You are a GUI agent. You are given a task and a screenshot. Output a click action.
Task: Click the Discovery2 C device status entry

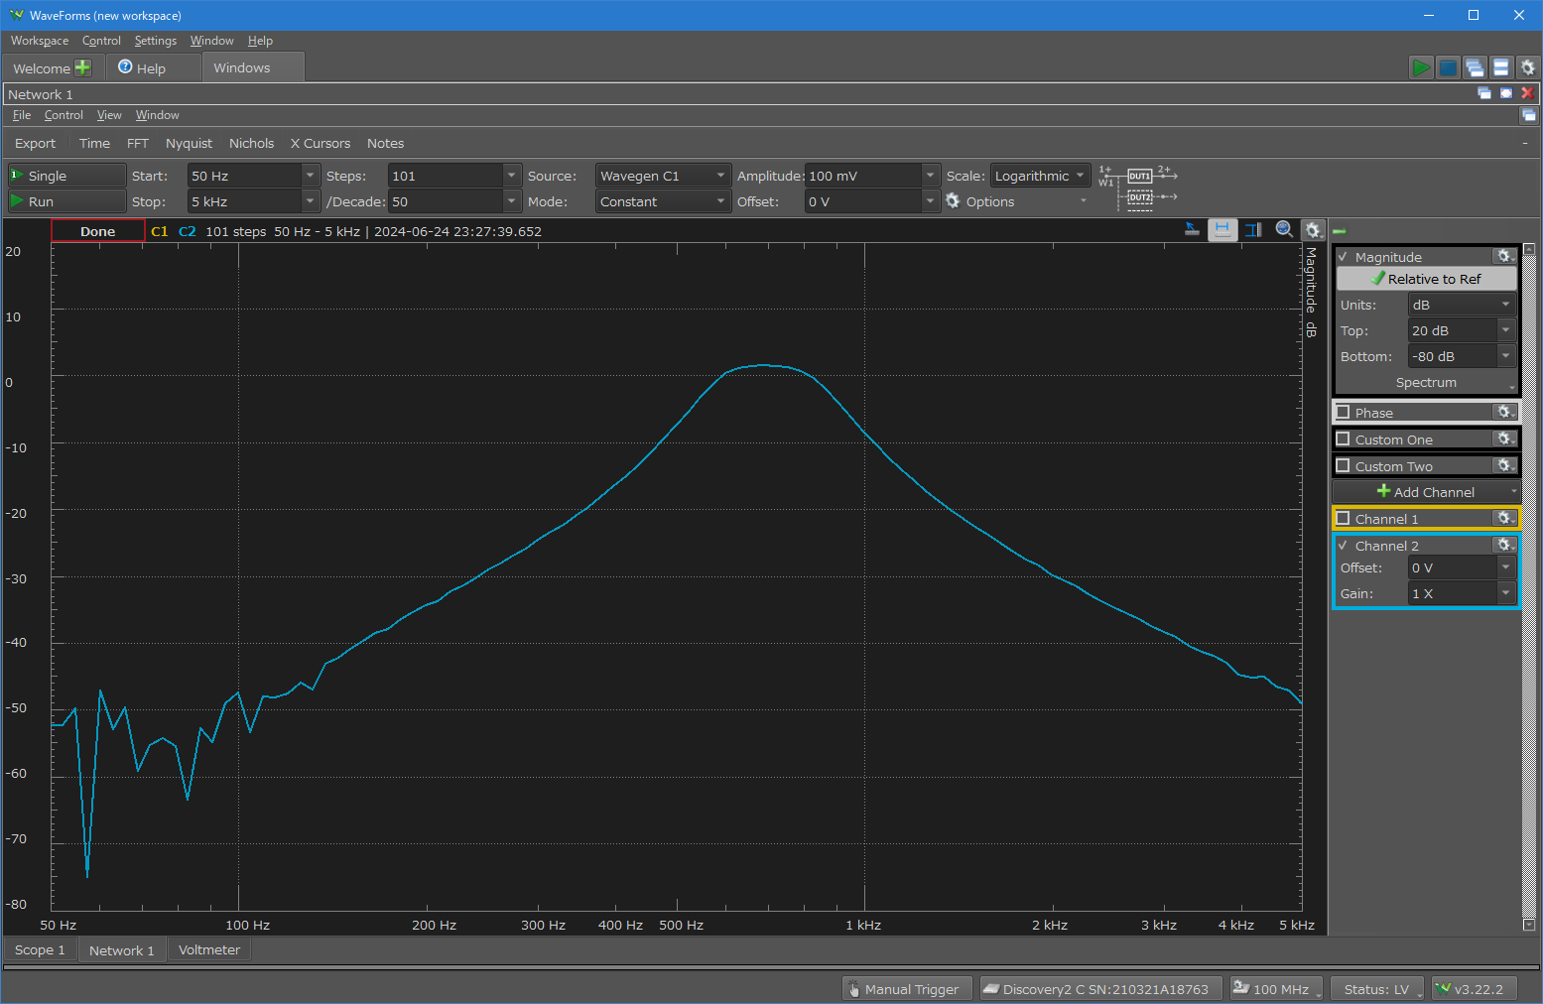(x=1100, y=989)
